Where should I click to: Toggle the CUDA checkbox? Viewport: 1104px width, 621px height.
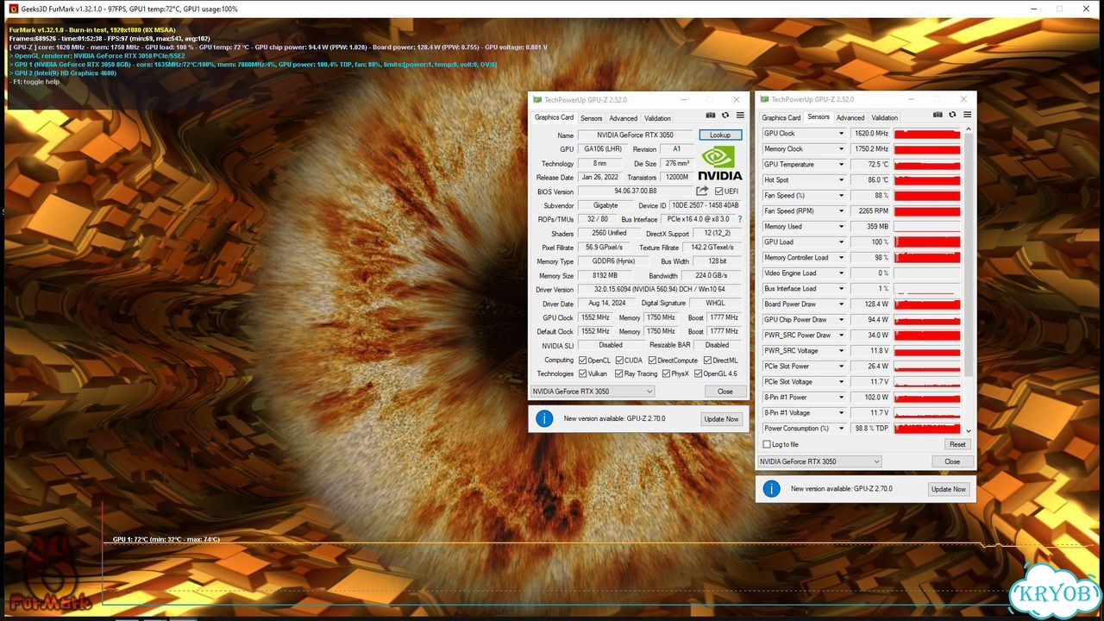coord(619,361)
